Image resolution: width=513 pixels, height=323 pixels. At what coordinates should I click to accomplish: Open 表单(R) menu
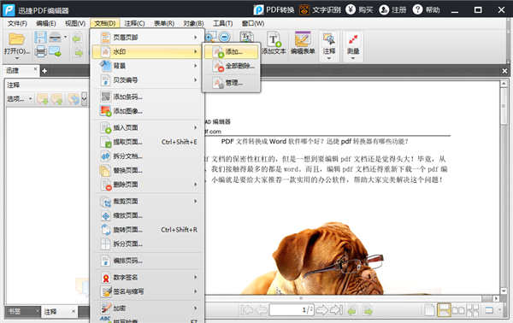tap(164, 23)
